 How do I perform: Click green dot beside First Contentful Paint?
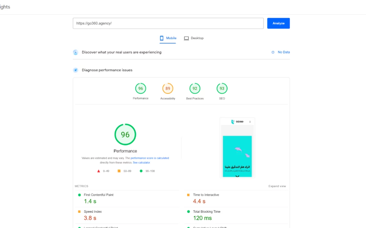point(79,195)
